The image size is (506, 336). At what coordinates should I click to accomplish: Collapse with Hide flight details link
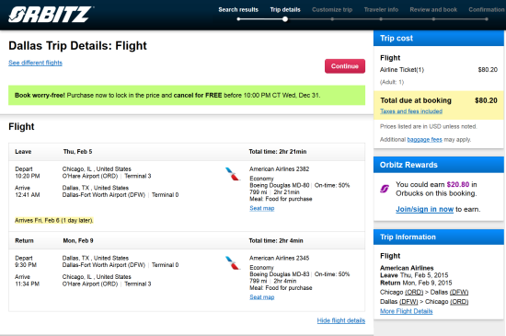point(341,320)
